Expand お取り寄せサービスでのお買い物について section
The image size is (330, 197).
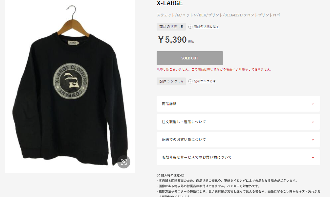pyautogui.click(x=238, y=157)
